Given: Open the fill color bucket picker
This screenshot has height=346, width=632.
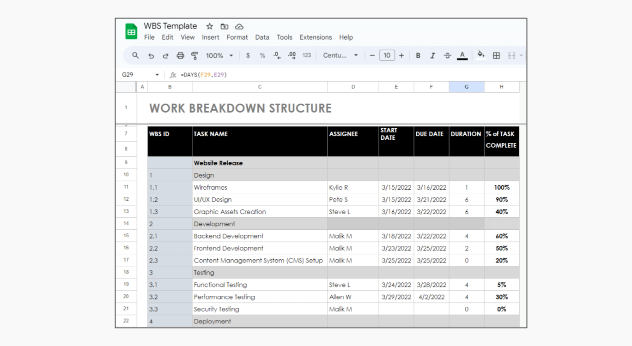Looking at the screenshot, I should coord(481,55).
